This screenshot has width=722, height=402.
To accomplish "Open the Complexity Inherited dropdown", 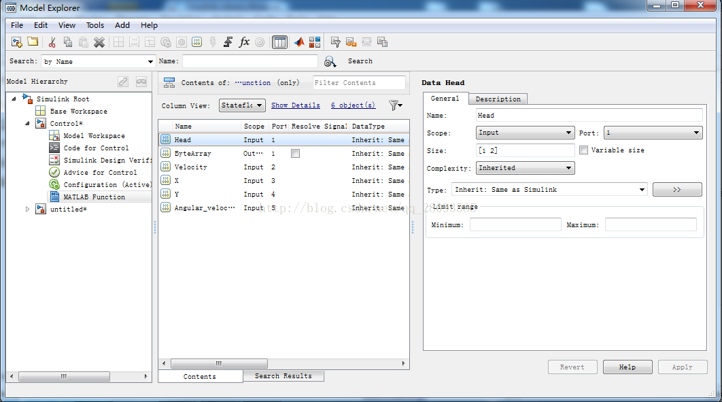I will coord(525,168).
